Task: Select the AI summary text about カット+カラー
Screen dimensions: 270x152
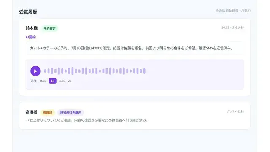Action: point(131,48)
